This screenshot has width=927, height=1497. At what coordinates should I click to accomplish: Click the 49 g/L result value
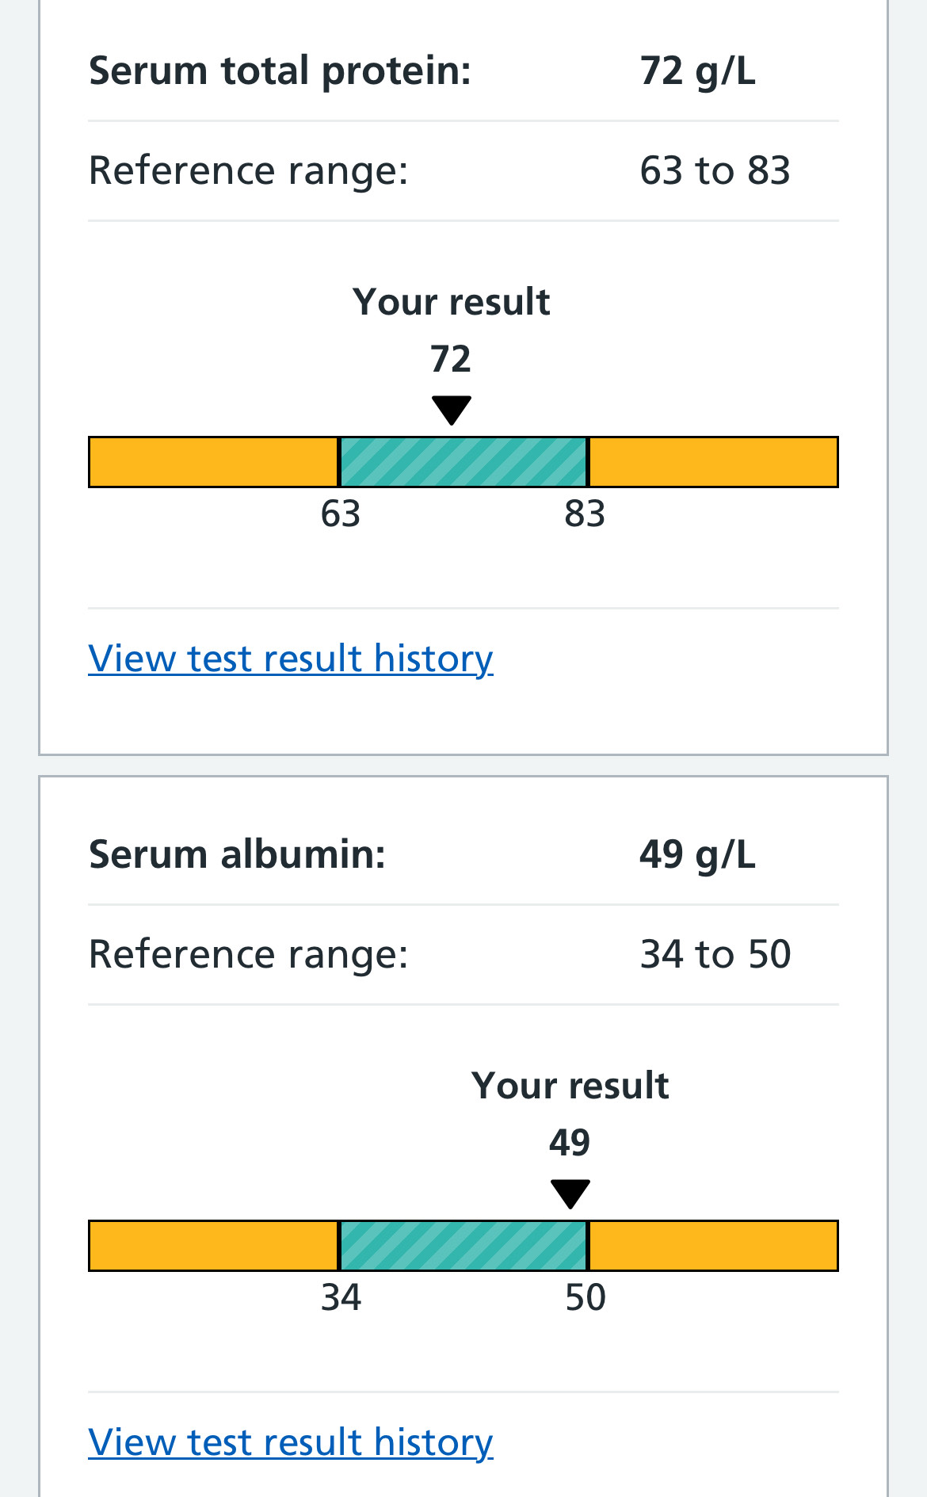697,854
